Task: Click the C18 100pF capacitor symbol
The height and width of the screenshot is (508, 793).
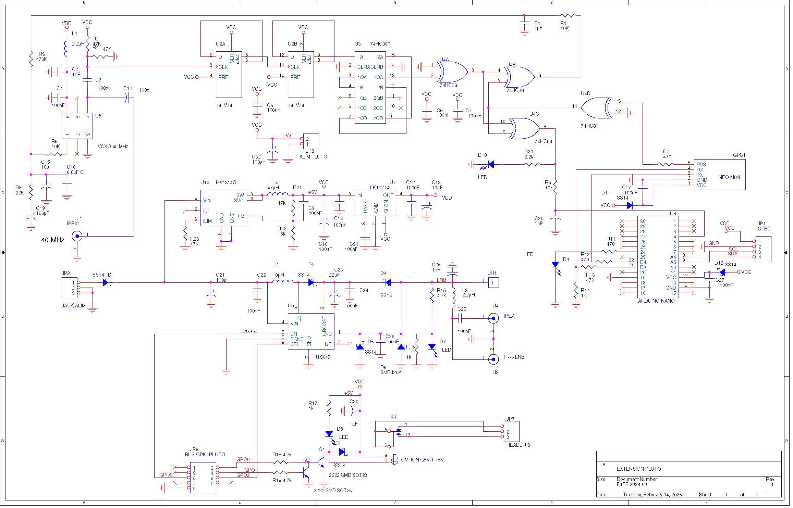Action: (x=126, y=98)
